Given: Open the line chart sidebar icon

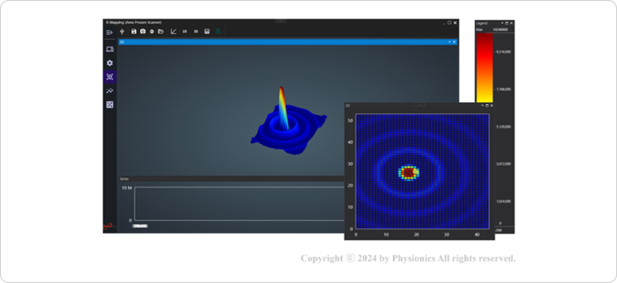Looking at the screenshot, I should 110,91.
